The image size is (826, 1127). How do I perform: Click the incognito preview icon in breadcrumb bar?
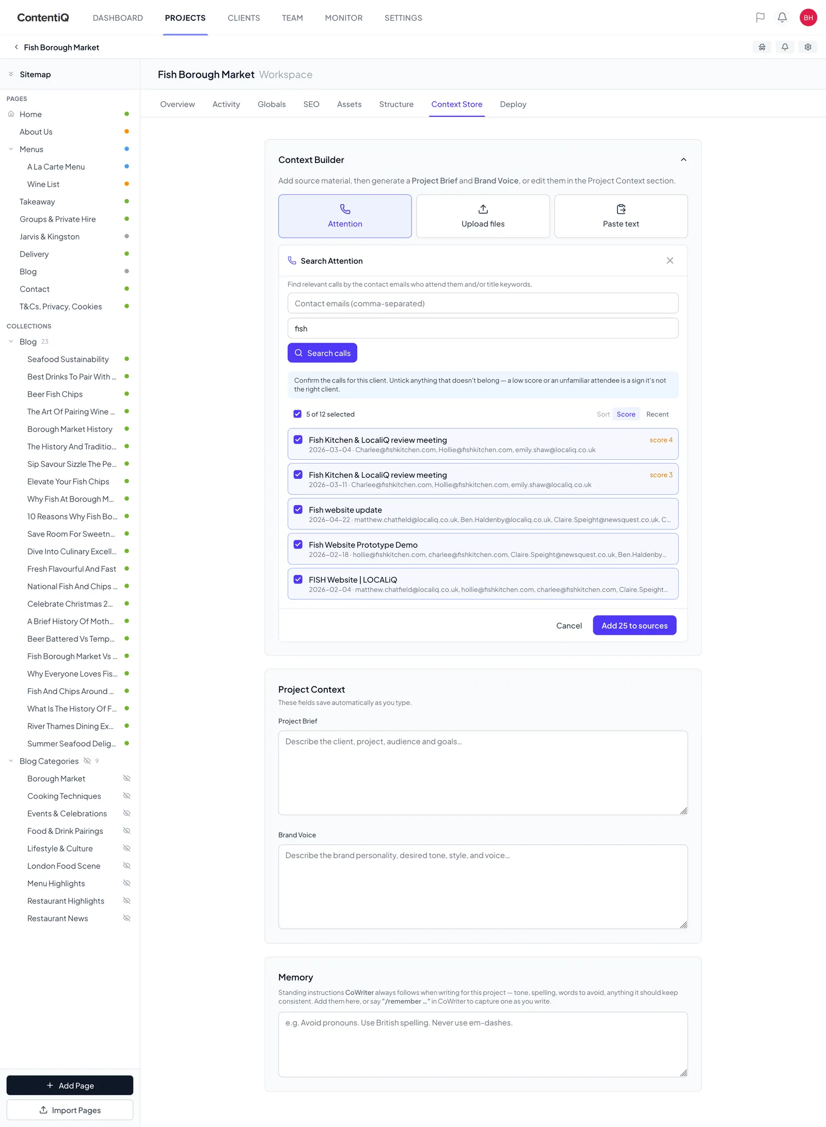tap(762, 47)
